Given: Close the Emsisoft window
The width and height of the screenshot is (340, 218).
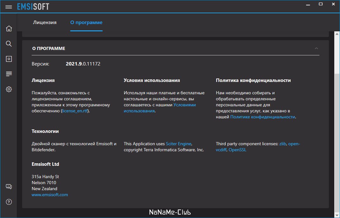Looking at the screenshot, I should [333, 4].
